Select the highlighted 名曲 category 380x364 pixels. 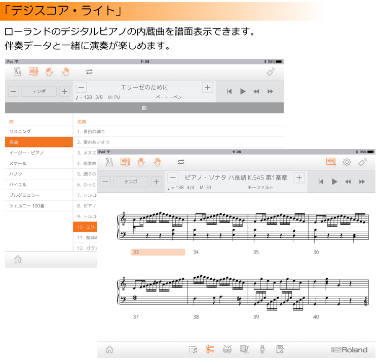tap(39, 142)
